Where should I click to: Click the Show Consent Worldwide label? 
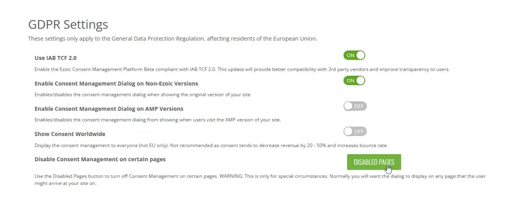click(70, 134)
